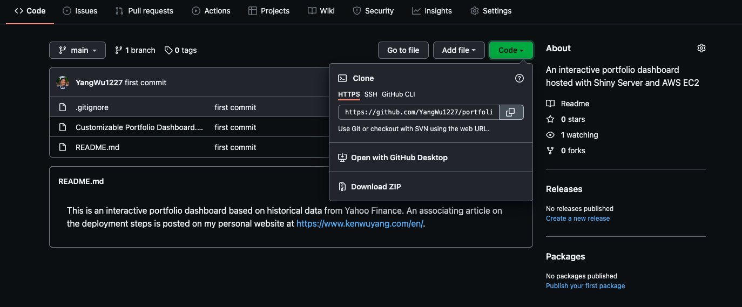The height and width of the screenshot is (307, 742).
Task: Click the README.md heading in readme box
Action: [81, 181]
